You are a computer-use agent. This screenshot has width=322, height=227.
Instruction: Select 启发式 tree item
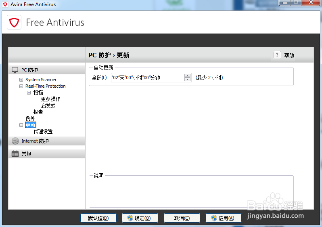point(48,106)
